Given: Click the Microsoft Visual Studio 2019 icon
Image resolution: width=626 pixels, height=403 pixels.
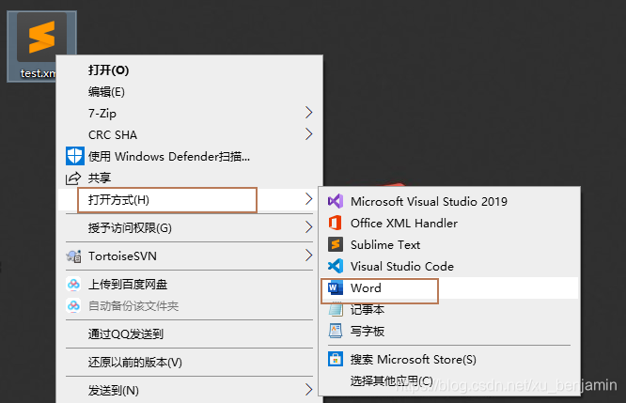Looking at the screenshot, I should tap(336, 201).
